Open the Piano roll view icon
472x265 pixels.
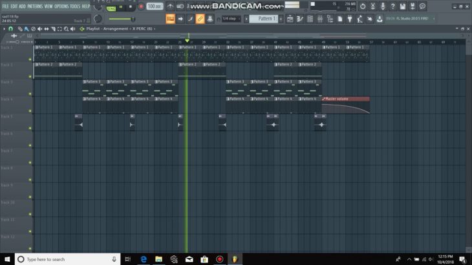tap(300, 19)
